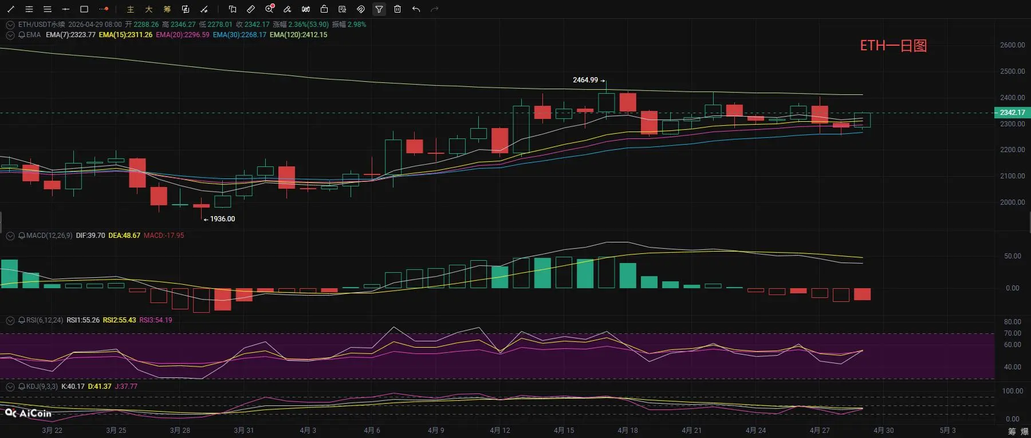Select the horizontal price line tool

click(x=65, y=9)
